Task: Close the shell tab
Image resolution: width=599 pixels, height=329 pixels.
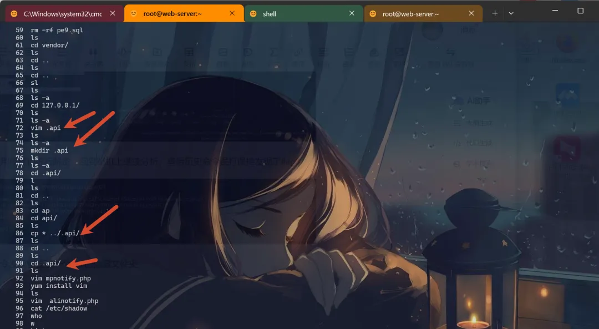Action: [352, 13]
